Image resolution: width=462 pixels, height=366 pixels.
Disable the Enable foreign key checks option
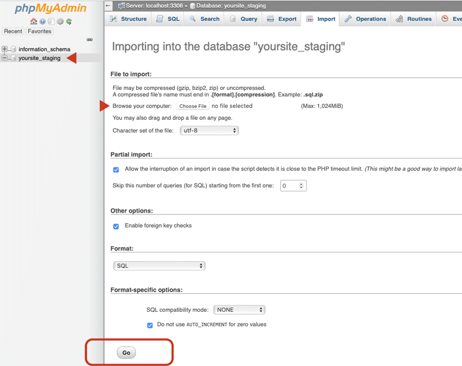(116, 227)
